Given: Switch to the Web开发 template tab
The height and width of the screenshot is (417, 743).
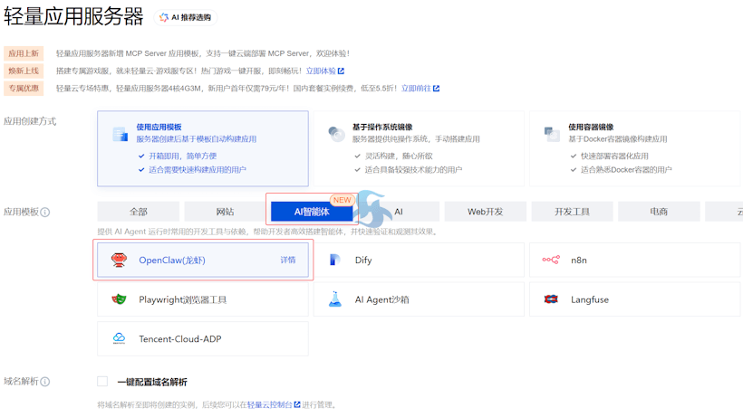Looking at the screenshot, I should click(x=486, y=212).
